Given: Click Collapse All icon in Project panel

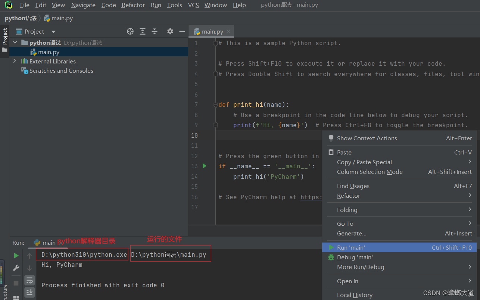Looking at the screenshot, I should click(155, 31).
